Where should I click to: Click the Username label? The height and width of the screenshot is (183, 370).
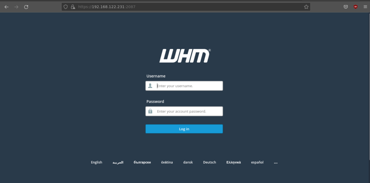(x=156, y=76)
